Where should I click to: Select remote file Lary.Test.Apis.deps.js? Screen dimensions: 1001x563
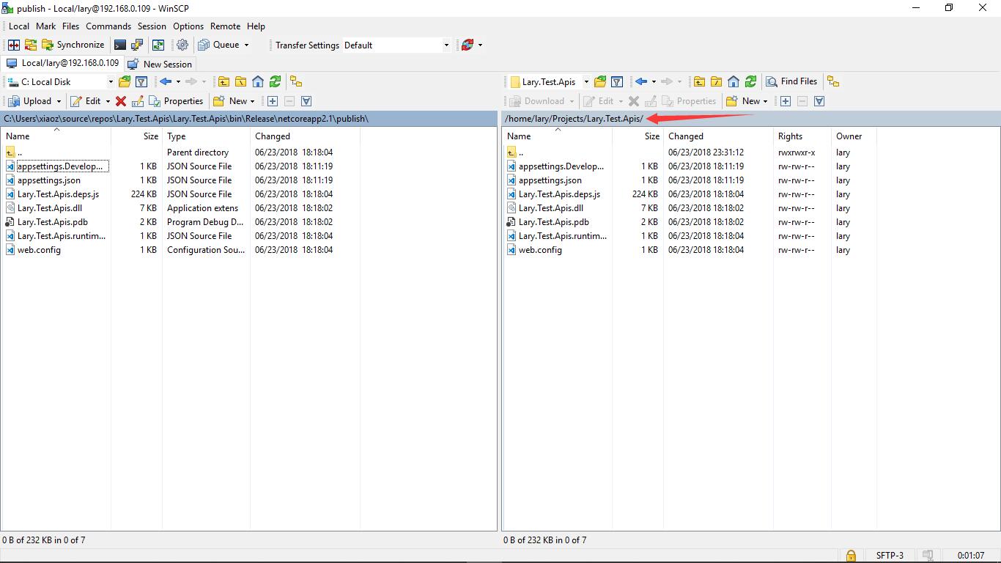coord(559,194)
